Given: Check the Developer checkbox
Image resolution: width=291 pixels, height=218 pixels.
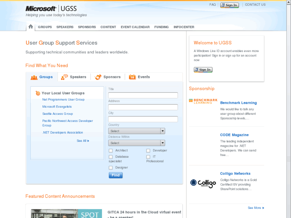Looking at the screenshot, I should click(x=148, y=151).
